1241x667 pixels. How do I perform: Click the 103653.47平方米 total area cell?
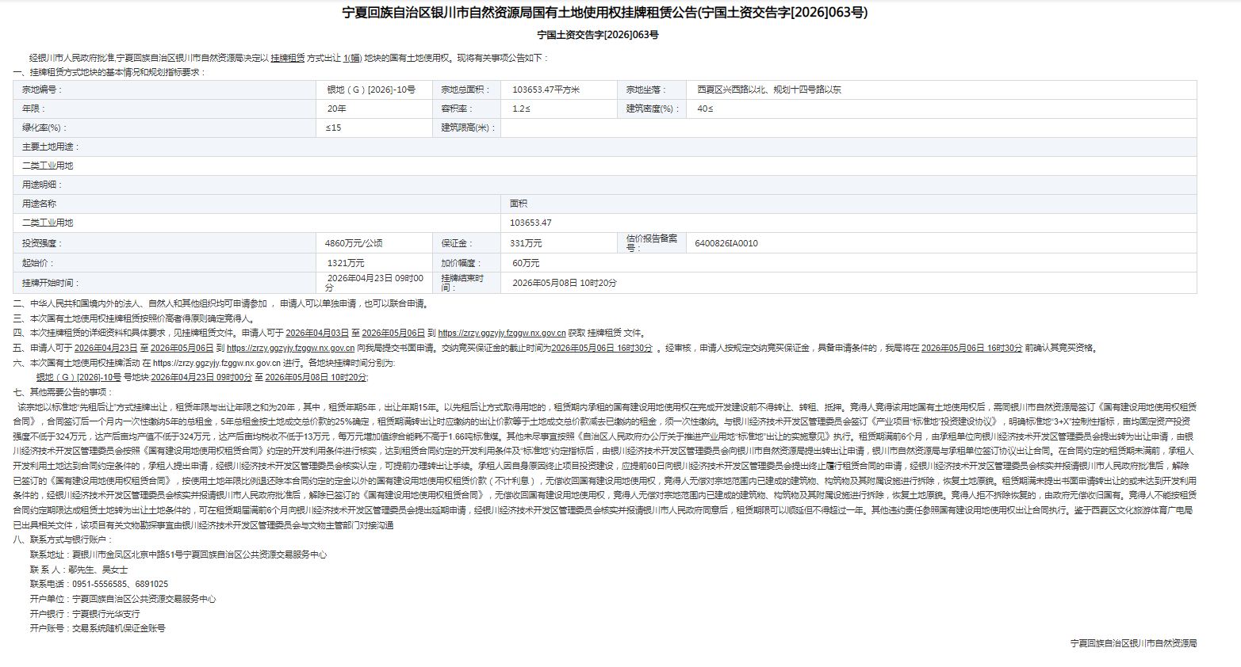[x=546, y=90]
